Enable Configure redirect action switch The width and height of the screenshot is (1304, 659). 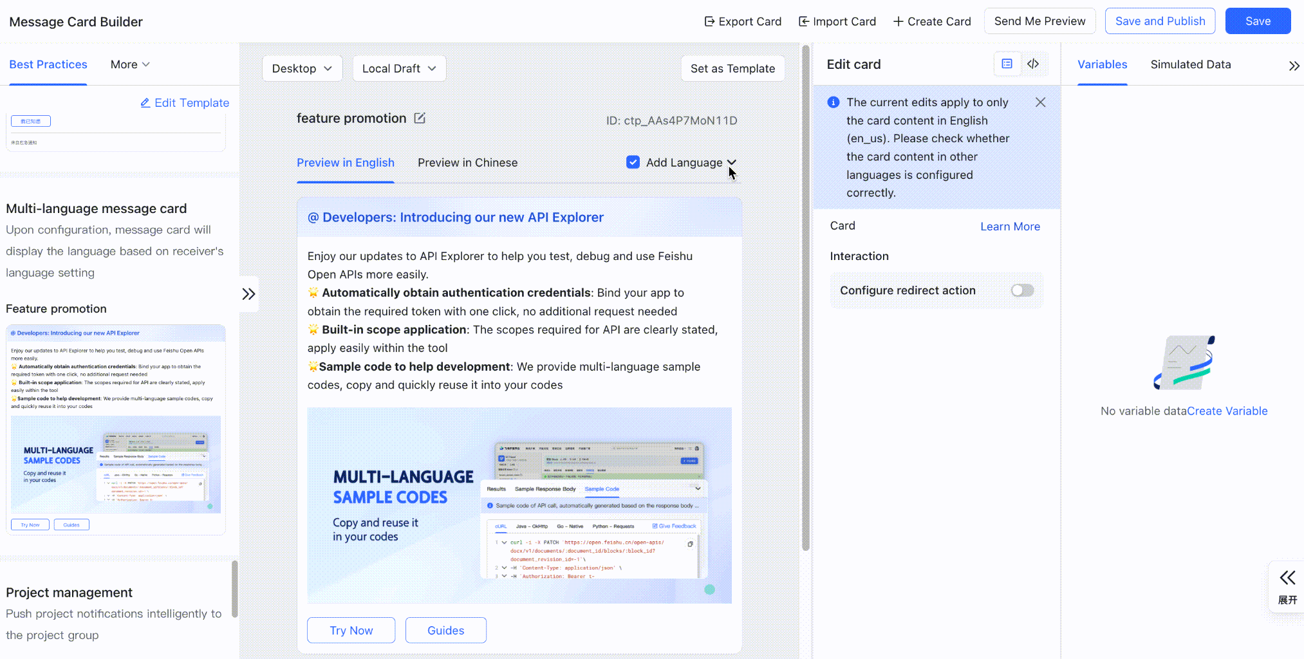point(1023,290)
